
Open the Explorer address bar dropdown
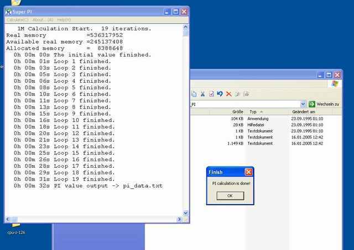coord(303,104)
